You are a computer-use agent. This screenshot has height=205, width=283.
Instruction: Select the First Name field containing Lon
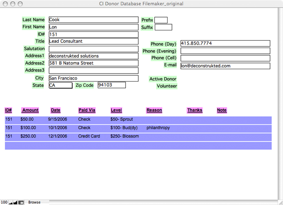(93, 27)
